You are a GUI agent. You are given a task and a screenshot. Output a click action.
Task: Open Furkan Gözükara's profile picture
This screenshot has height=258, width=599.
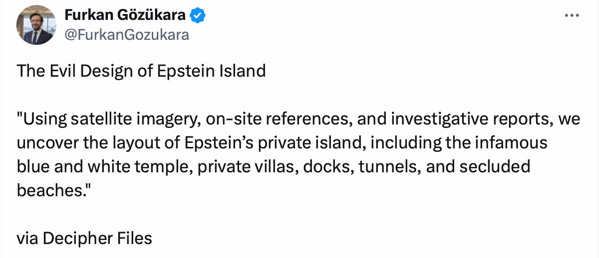pos(36,25)
